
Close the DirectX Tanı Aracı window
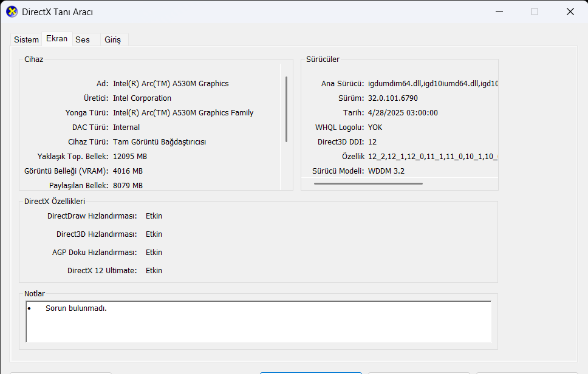[570, 12]
